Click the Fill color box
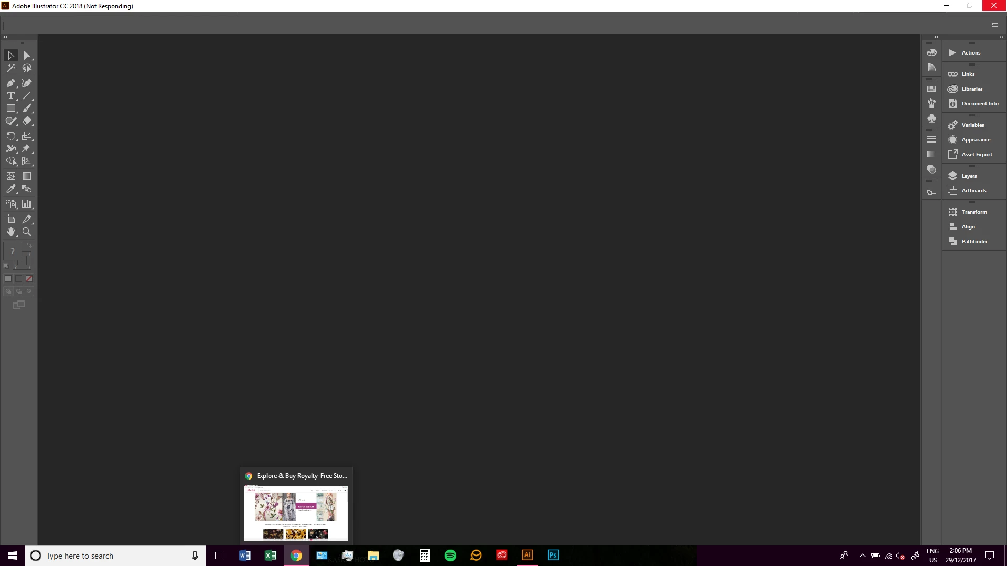 click(x=12, y=251)
